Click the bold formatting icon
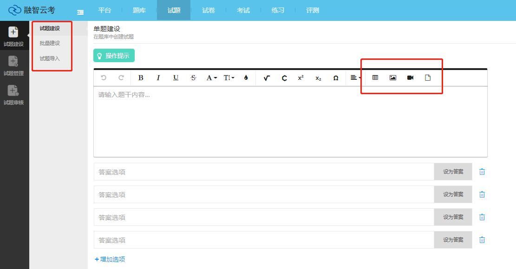 click(x=141, y=78)
